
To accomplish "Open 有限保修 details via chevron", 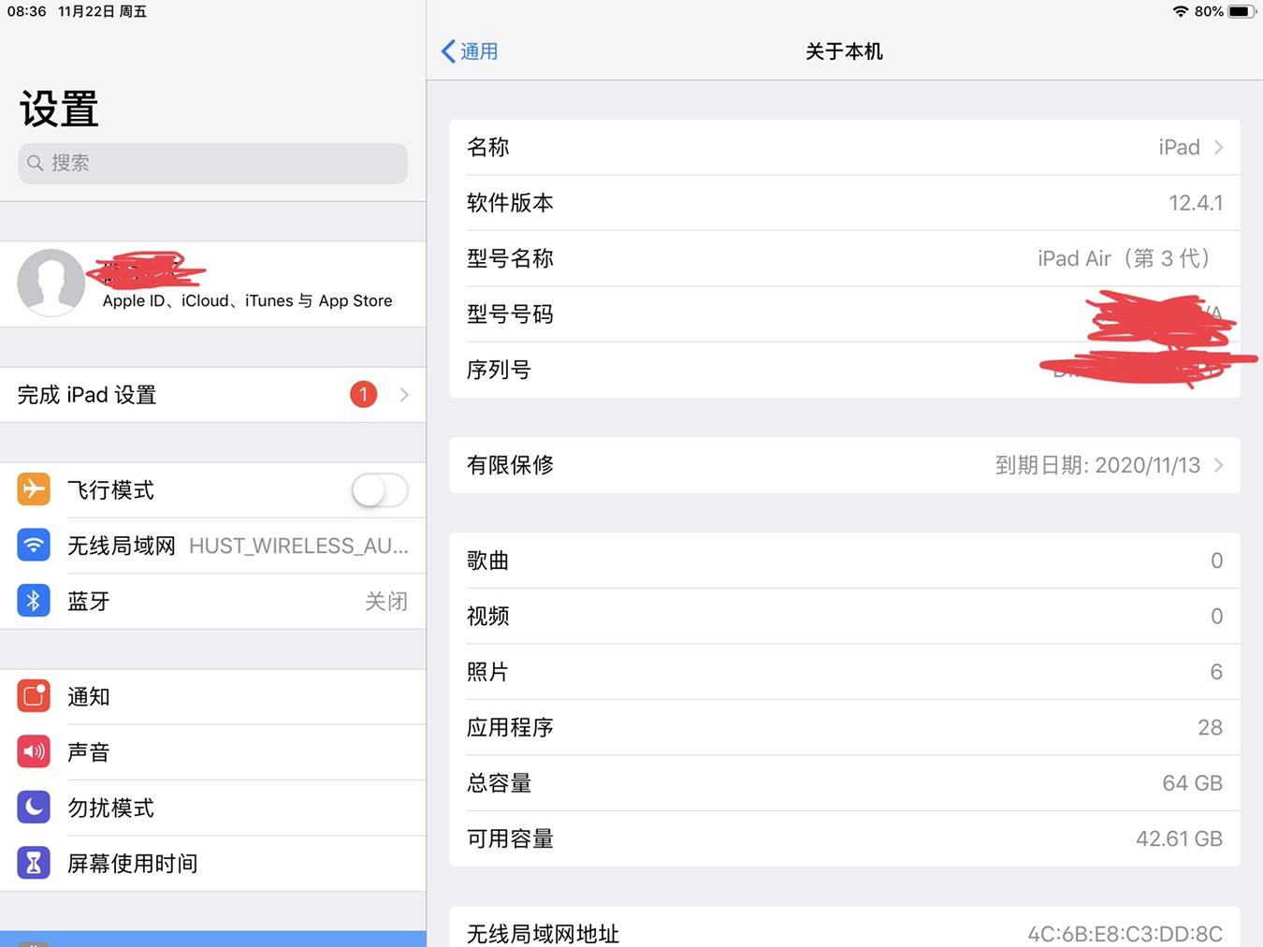I will 1219,465.
